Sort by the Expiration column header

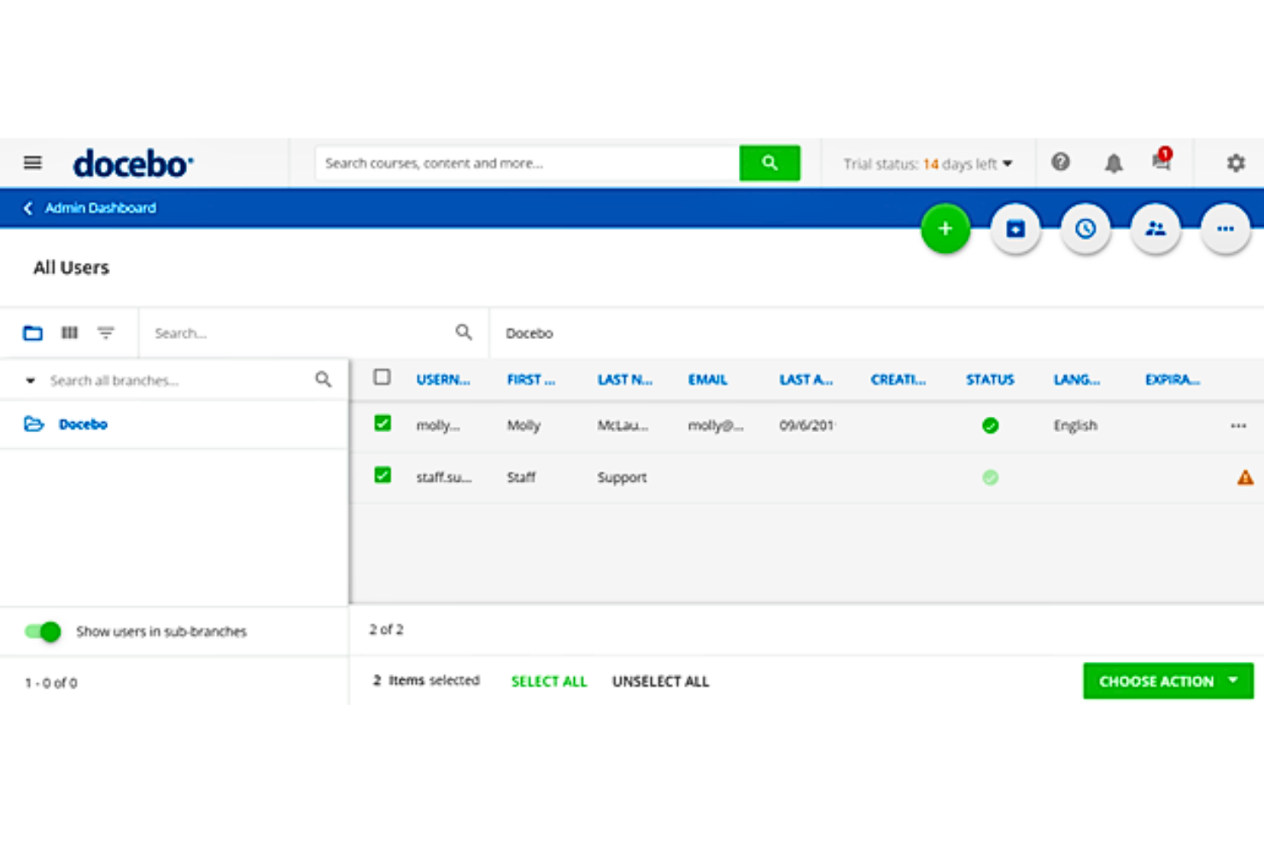pos(1173,379)
